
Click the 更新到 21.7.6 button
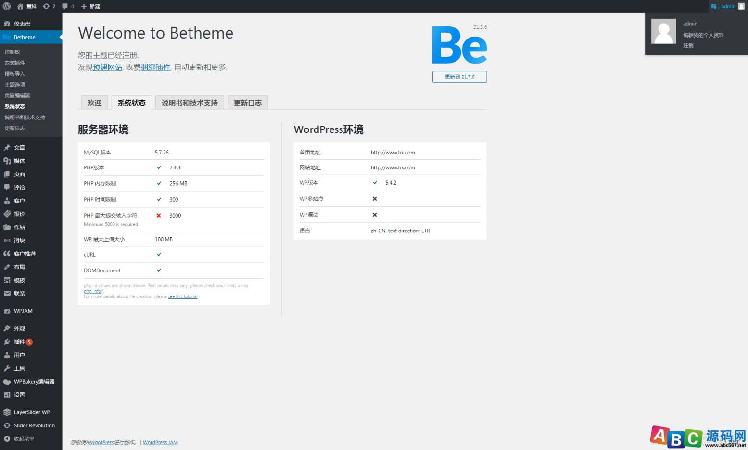click(459, 77)
